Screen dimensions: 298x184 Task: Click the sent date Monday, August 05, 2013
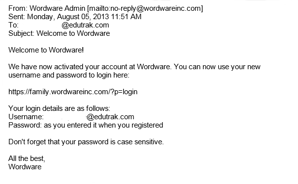68,17
